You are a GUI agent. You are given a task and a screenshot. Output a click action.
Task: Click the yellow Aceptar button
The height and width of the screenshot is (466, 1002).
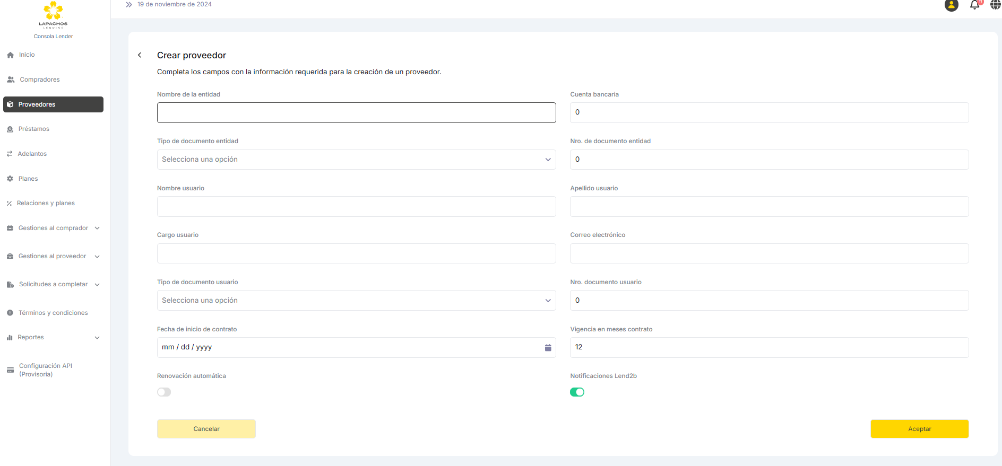click(x=919, y=429)
